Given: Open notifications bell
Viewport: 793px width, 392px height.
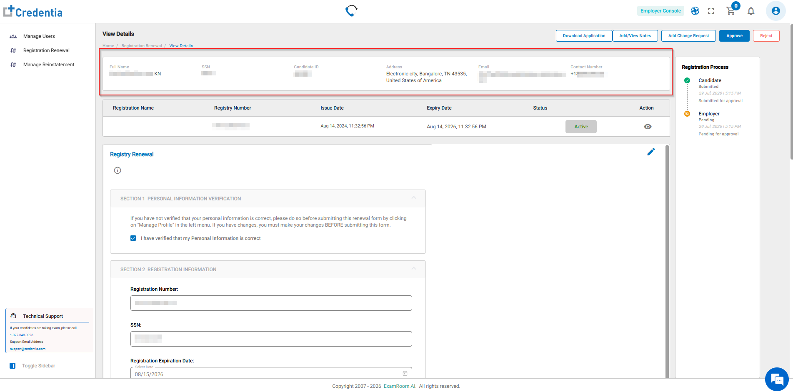Looking at the screenshot, I should click(751, 11).
